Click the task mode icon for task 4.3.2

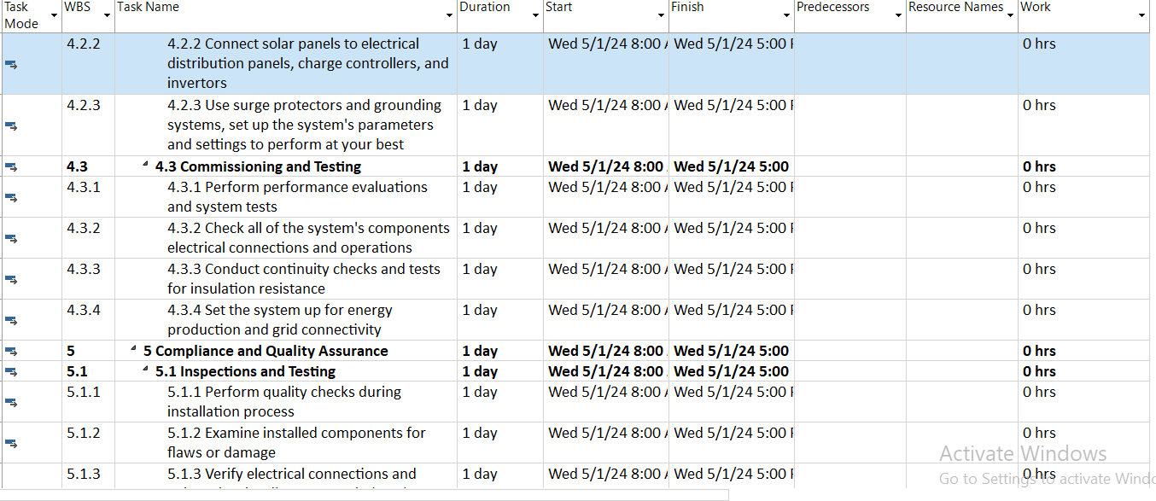click(11, 238)
